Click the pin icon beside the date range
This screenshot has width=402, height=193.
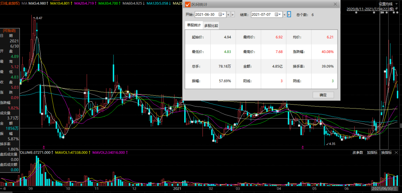click(397, 9)
